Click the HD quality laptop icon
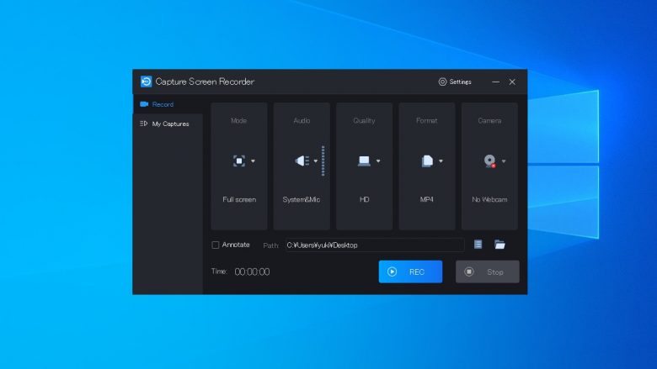This screenshot has height=369, width=657. click(x=364, y=161)
